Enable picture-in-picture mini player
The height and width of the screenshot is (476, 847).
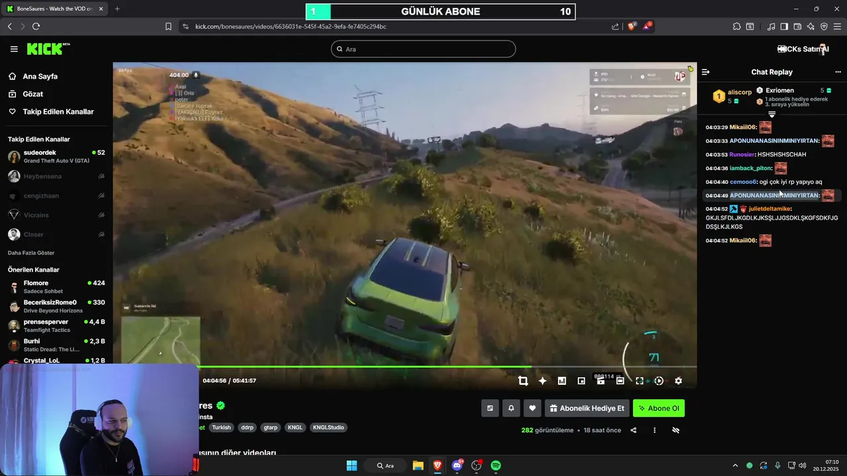tap(581, 381)
